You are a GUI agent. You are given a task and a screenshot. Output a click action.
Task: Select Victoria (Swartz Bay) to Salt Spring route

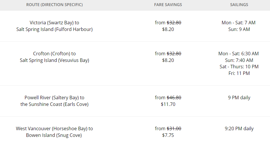click(54, 26)
